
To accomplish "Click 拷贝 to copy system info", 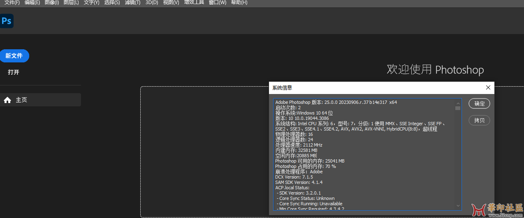I will tap(479, 120).
